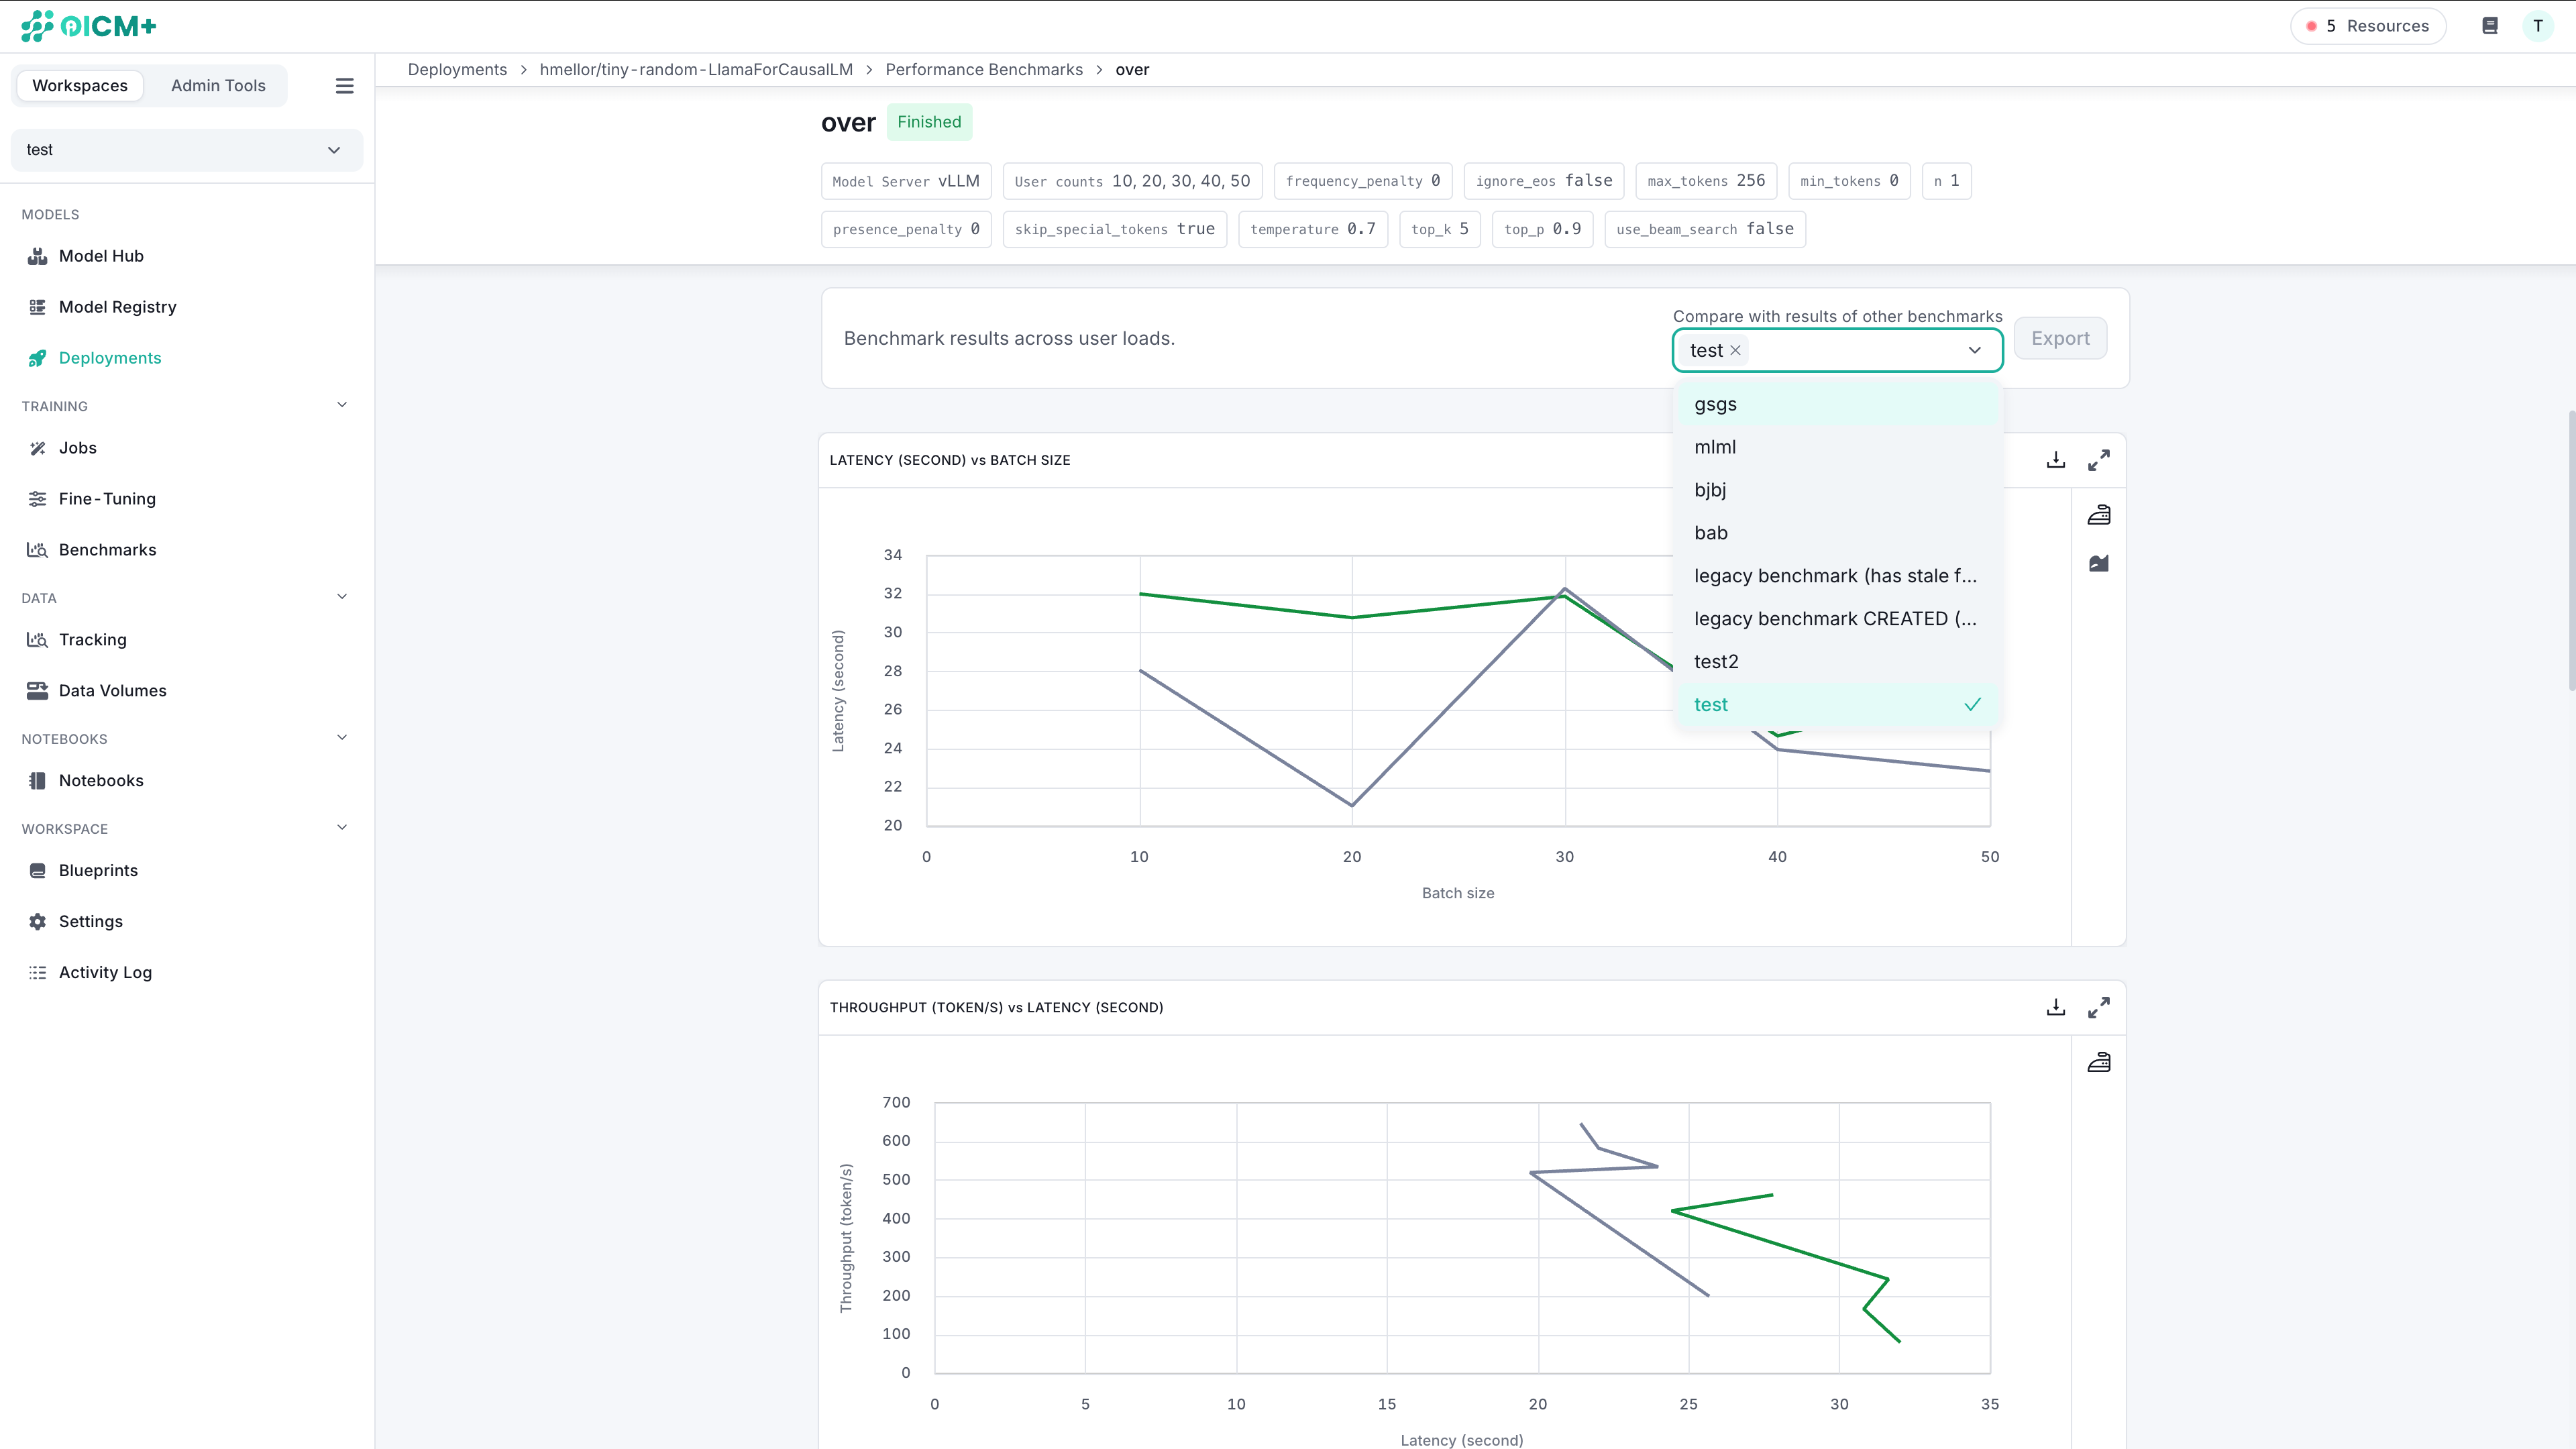
Task: Remove the test tag from compare field
Action: (1736, 350)
